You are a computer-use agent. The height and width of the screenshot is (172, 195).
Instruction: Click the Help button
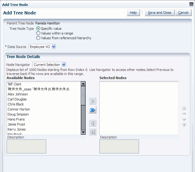pos(133,13)
